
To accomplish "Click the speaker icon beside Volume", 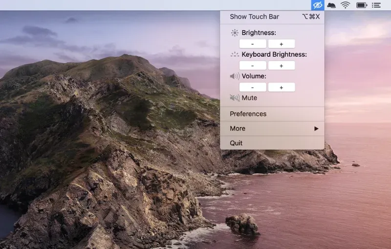I will (235, 76).
